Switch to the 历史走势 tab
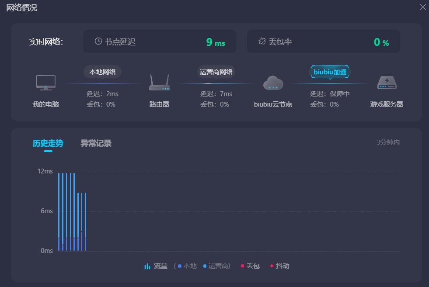This screenshot has height=287, width=429. (x=48, y=143)
